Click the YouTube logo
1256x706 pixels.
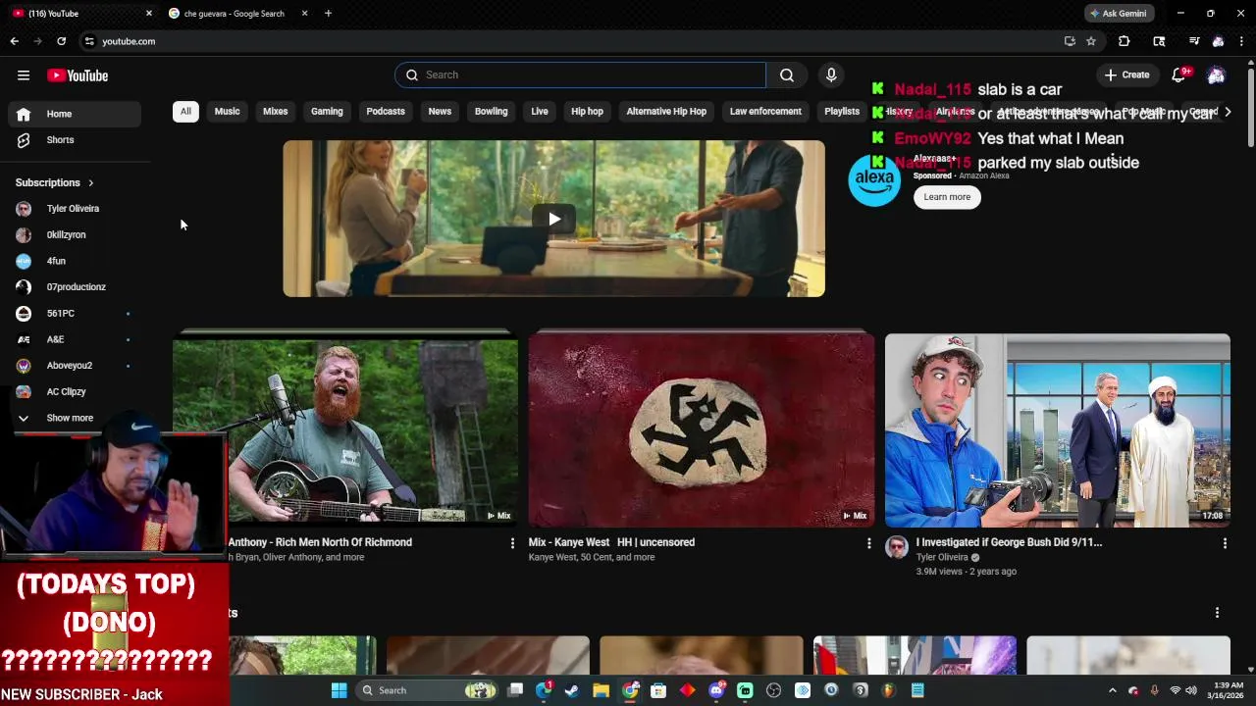(x=78, y=76)
